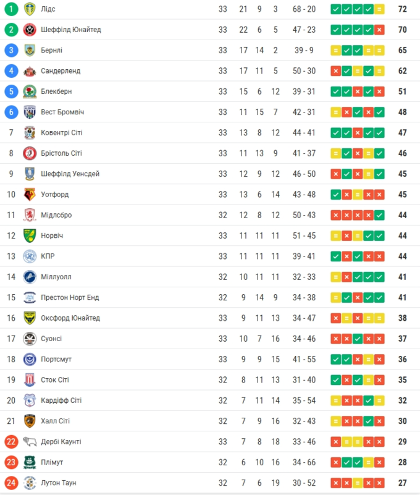
Task: Open the Мідлсбро team link
Action: (x=56, y=215)
